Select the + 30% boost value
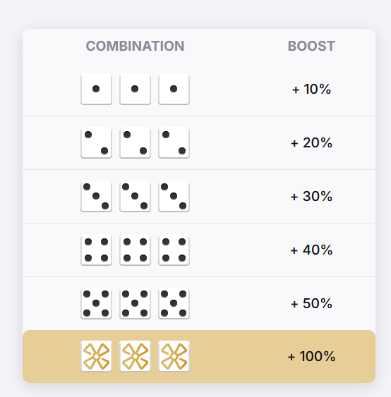 (311, 196)
